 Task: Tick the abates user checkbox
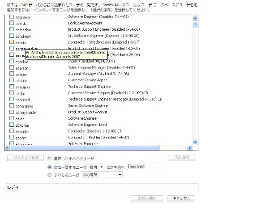(11, 74)
